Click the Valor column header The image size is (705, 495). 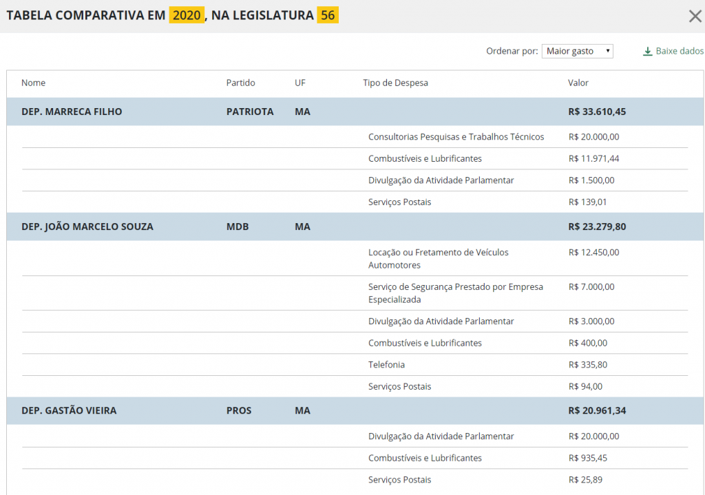pyautogui.click(x=578, y=83)
